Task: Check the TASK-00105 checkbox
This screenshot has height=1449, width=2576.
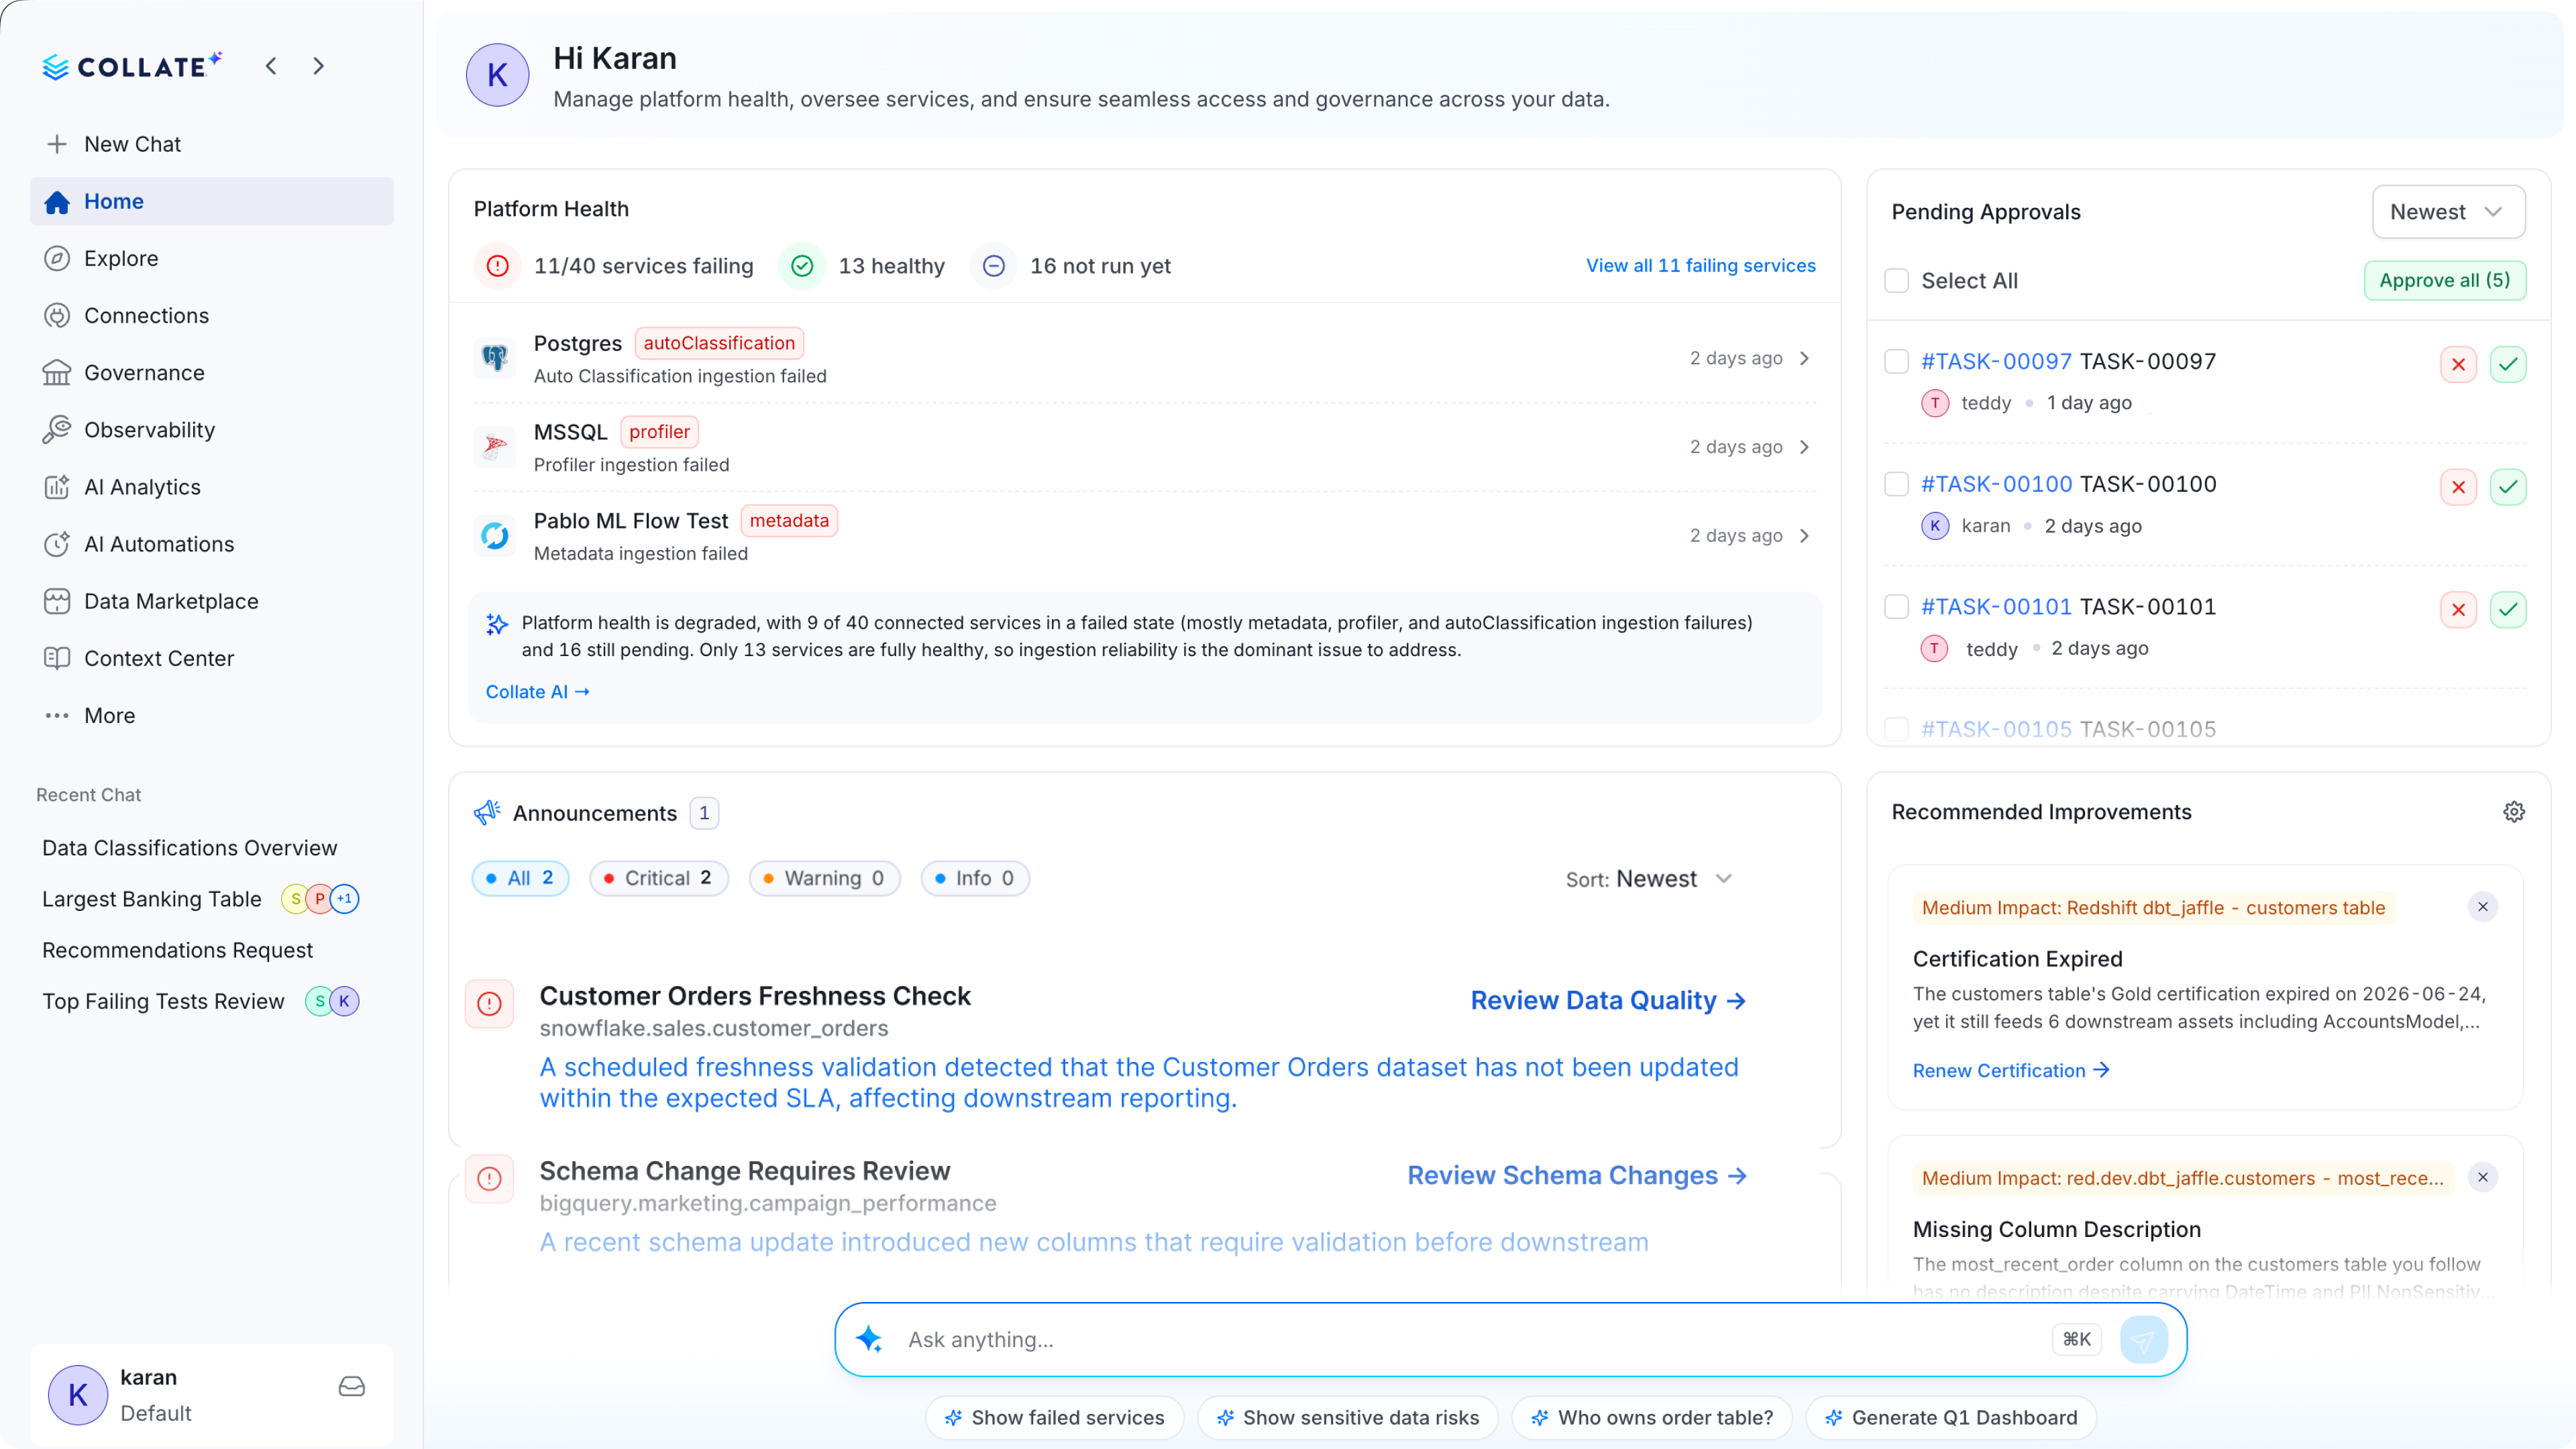Action: (x=1897, y=729)
